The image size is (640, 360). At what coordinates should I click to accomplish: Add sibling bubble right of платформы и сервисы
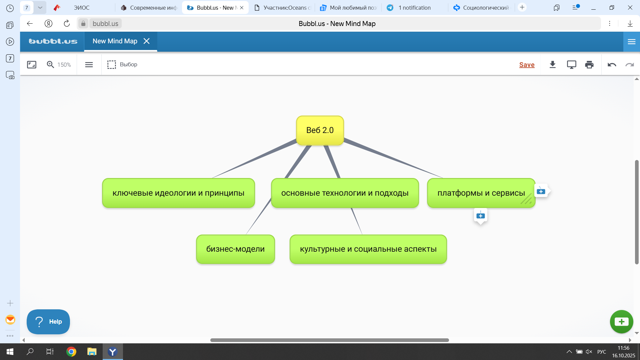(x=541, y=191)
